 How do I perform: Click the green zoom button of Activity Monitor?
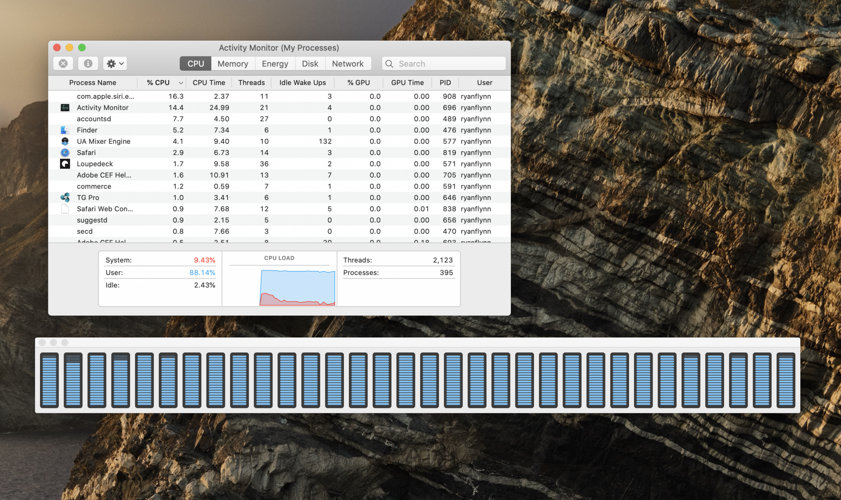click(x=82, y=47)
